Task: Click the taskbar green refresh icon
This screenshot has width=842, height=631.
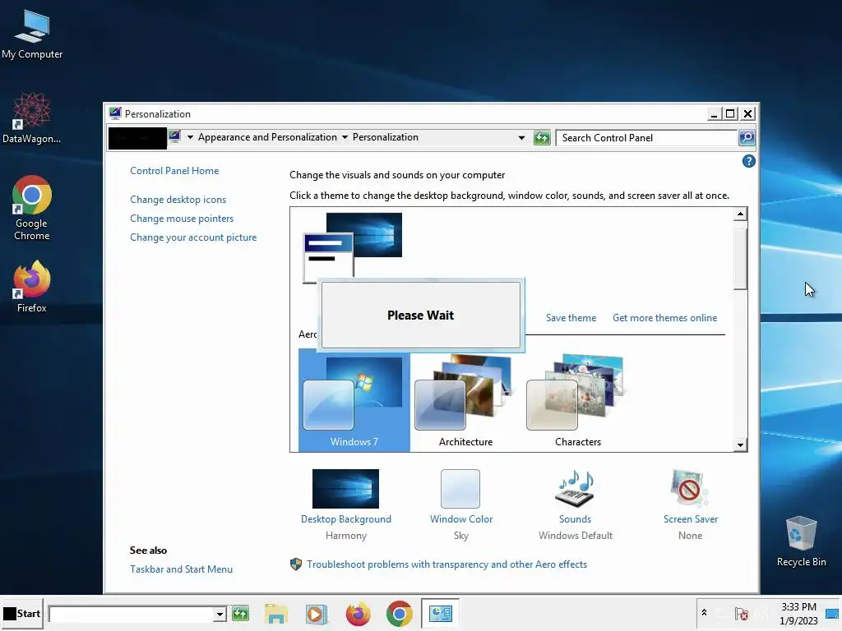Action: 241,613
